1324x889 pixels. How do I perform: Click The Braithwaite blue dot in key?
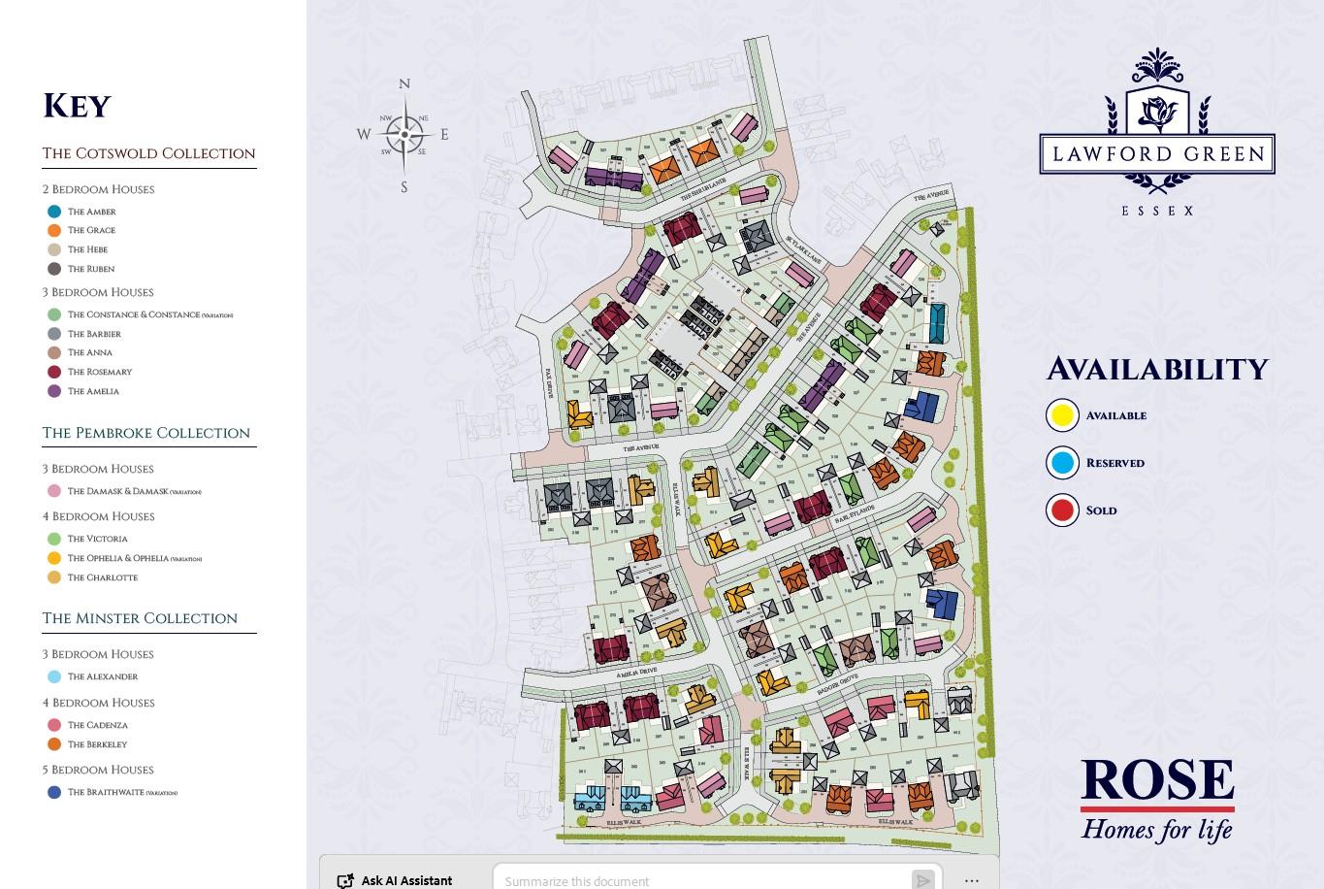(54, 792)
